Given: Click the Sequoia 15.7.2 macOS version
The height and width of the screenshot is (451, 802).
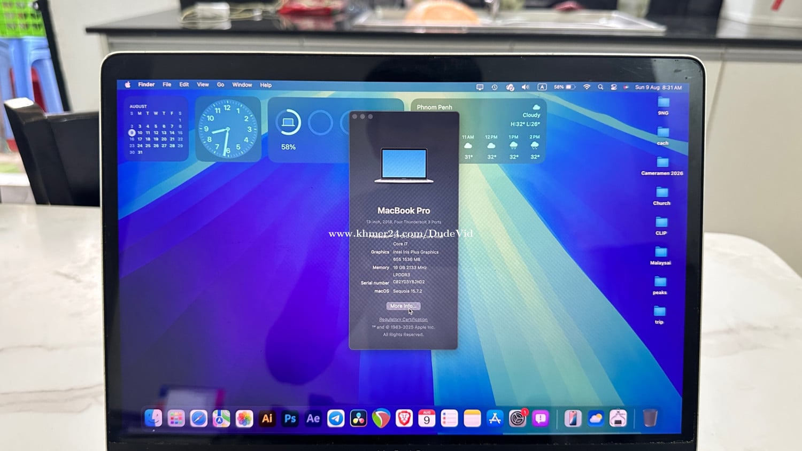Looking at the screenshot, I should (x=407, y=291).
